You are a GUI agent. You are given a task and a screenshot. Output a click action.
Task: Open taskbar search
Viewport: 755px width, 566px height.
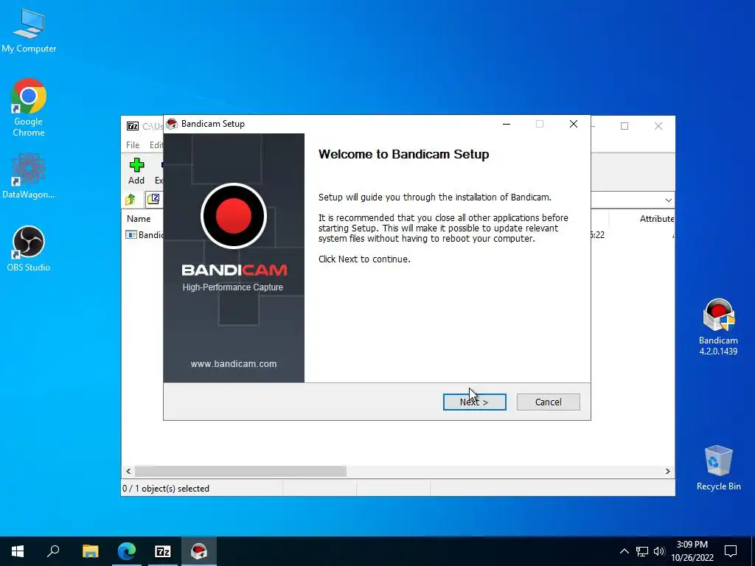[53, 551]
